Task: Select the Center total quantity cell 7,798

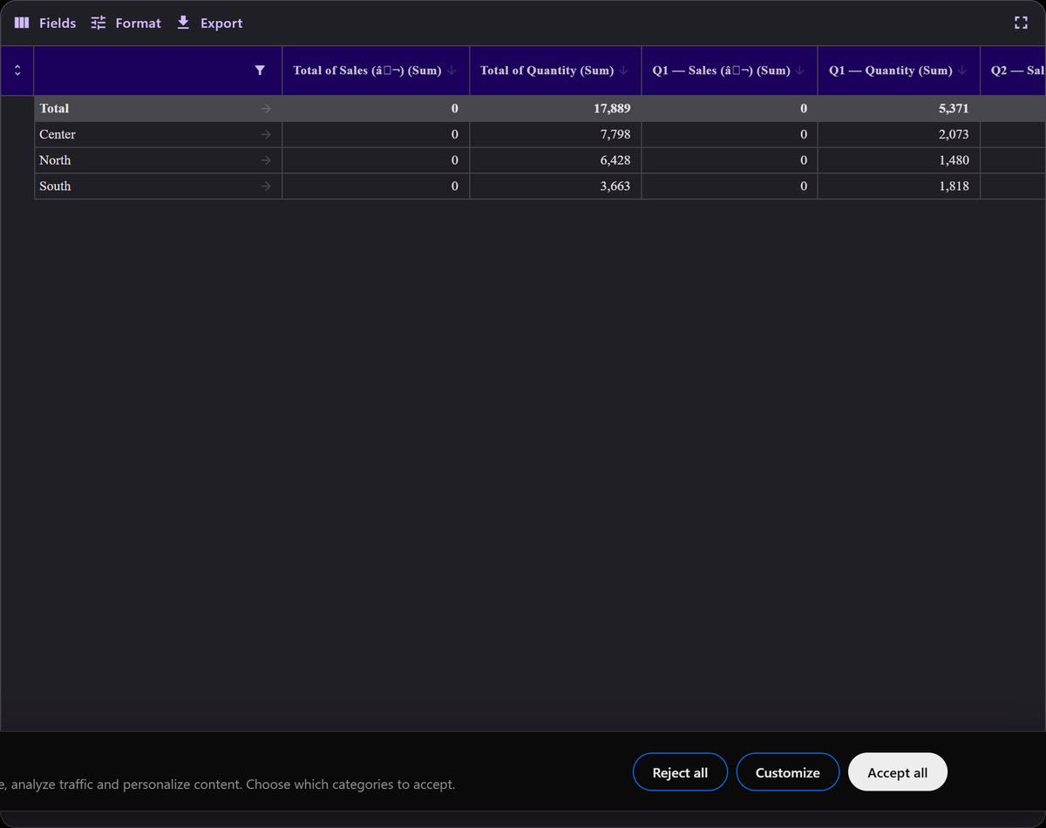Action: tap(555, 135)
